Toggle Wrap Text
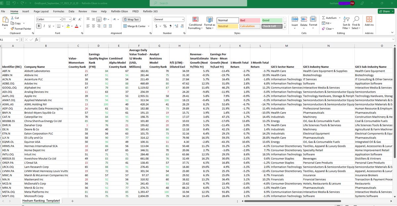 click(x=131, y=20)
